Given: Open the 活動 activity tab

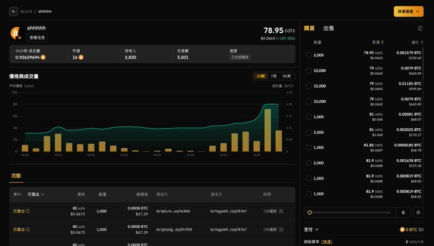Looking at the screenshot, I should [16, 176].
